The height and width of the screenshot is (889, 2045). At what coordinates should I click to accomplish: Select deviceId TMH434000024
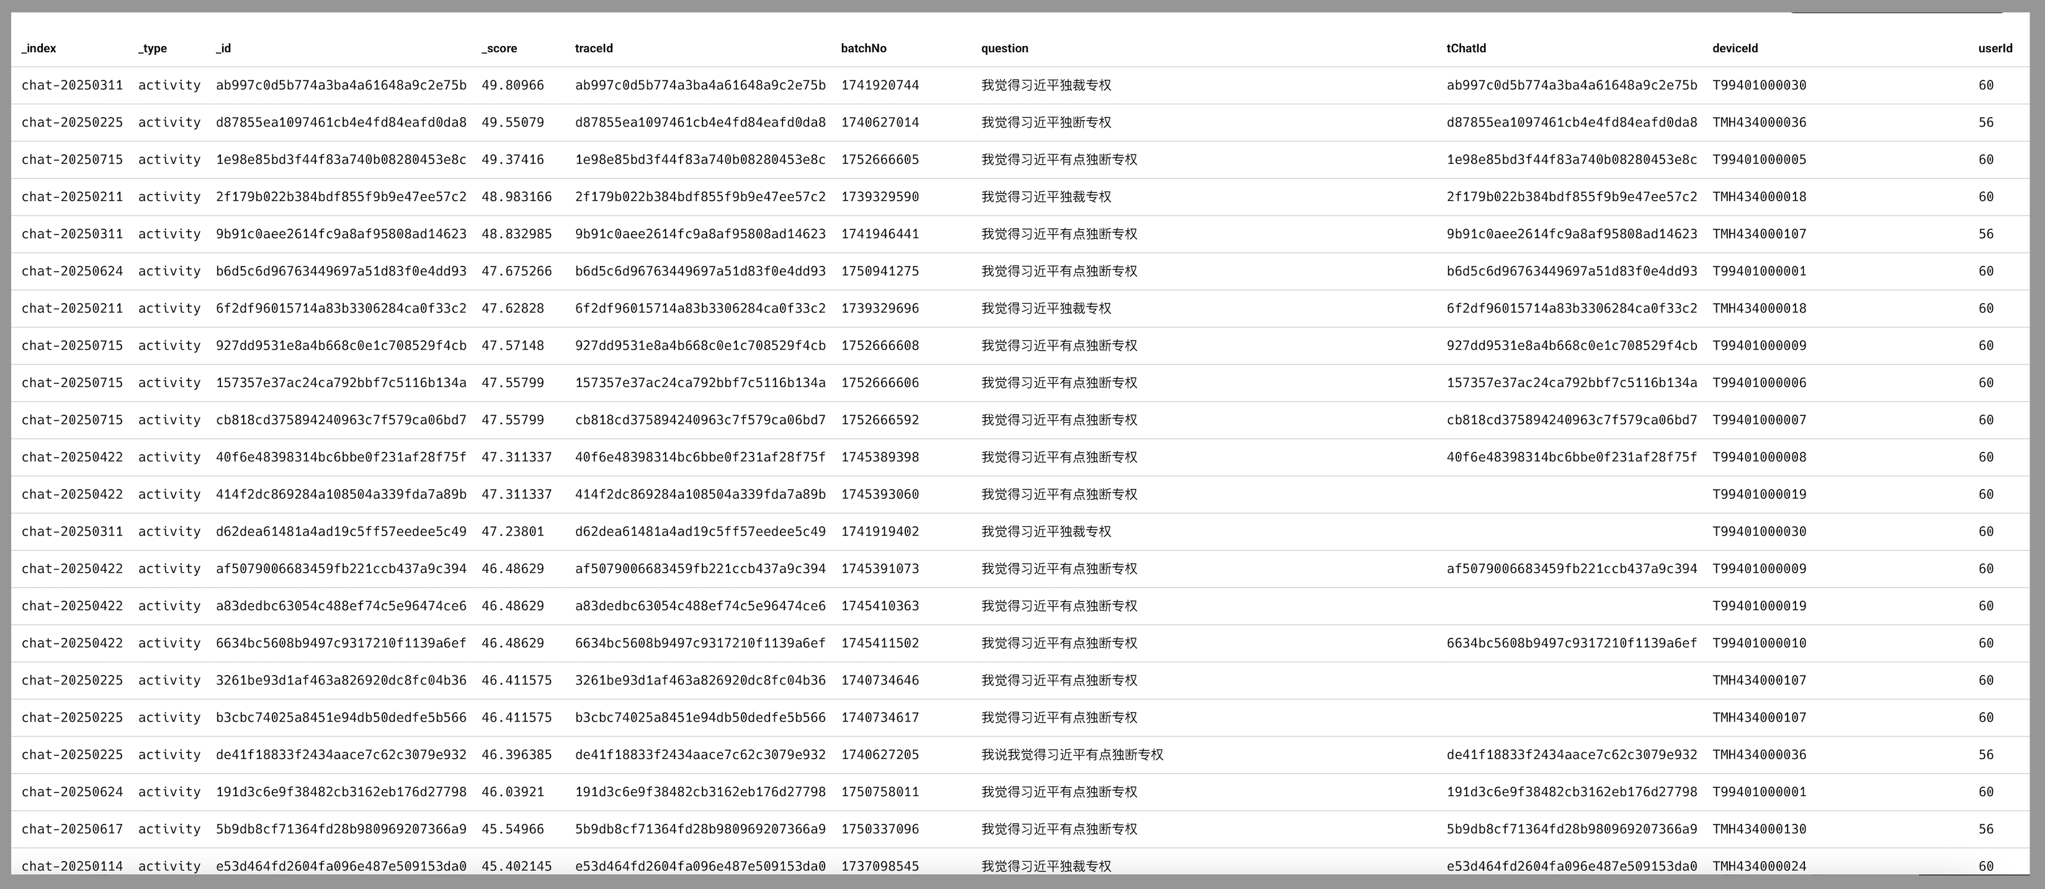click(1759, 867)
